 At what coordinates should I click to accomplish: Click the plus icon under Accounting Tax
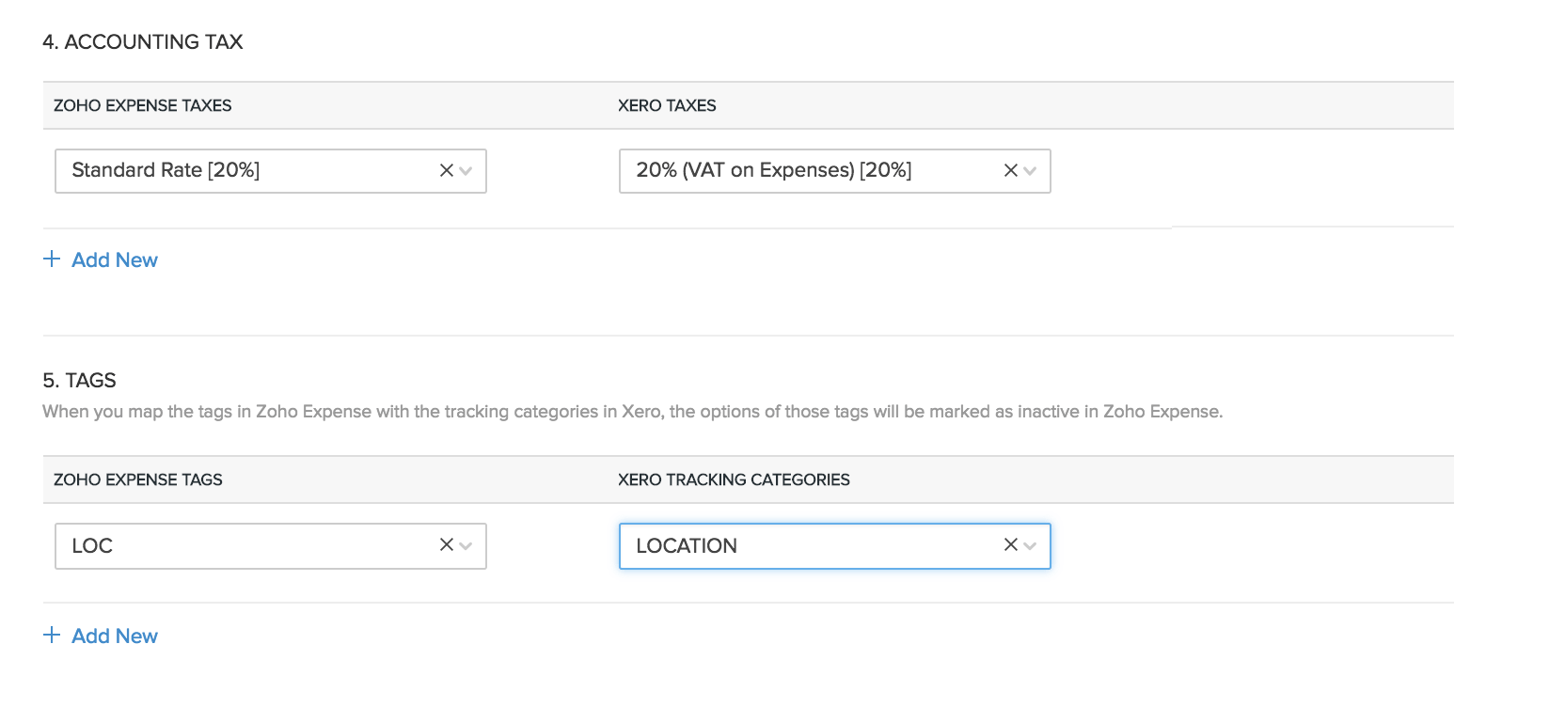point(52,259)
